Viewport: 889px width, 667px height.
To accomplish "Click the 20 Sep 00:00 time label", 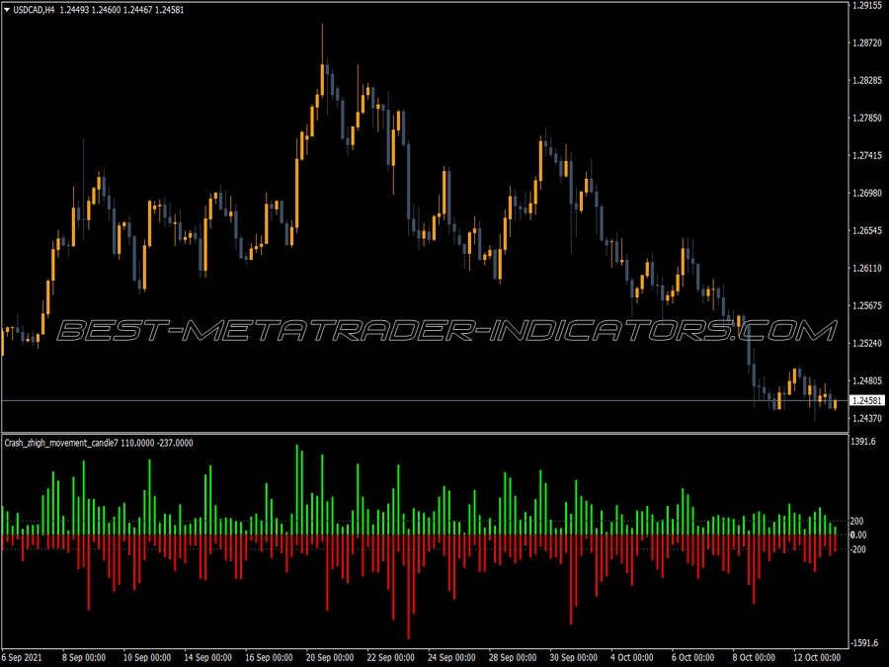I will coord(330,657).
